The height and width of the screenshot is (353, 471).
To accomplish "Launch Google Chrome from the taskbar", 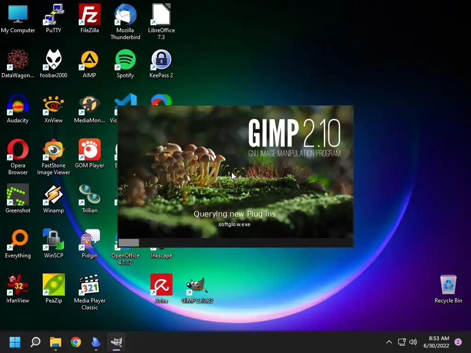I will (76, 342).
